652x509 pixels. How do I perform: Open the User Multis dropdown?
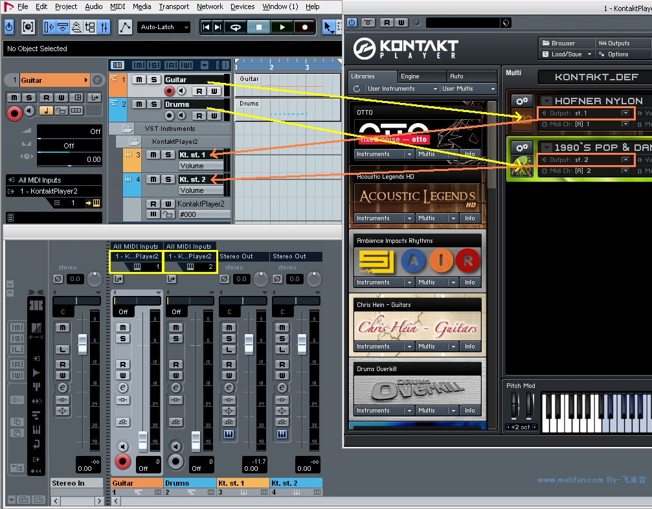coord(469,89)
